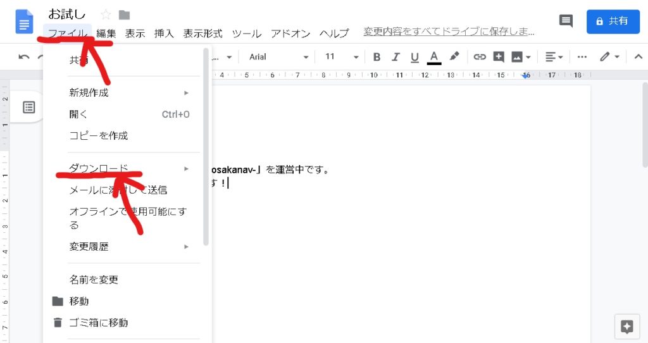Click the blue 共有 share button
Screen dimensions: 648x343
coord(613,21)
